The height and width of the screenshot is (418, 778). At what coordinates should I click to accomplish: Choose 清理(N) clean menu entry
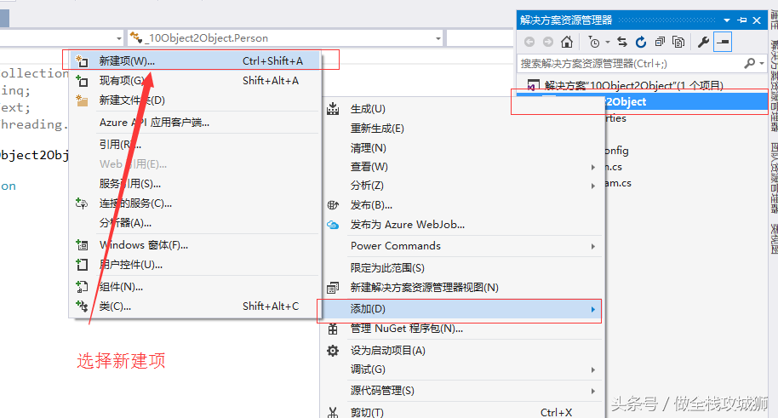click(x=461, y=148)
